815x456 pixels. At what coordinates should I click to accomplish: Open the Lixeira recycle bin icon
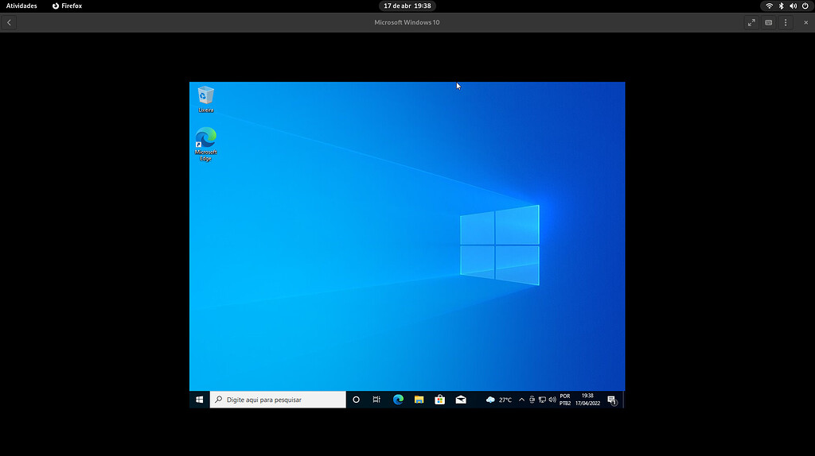tap(206, 99)
